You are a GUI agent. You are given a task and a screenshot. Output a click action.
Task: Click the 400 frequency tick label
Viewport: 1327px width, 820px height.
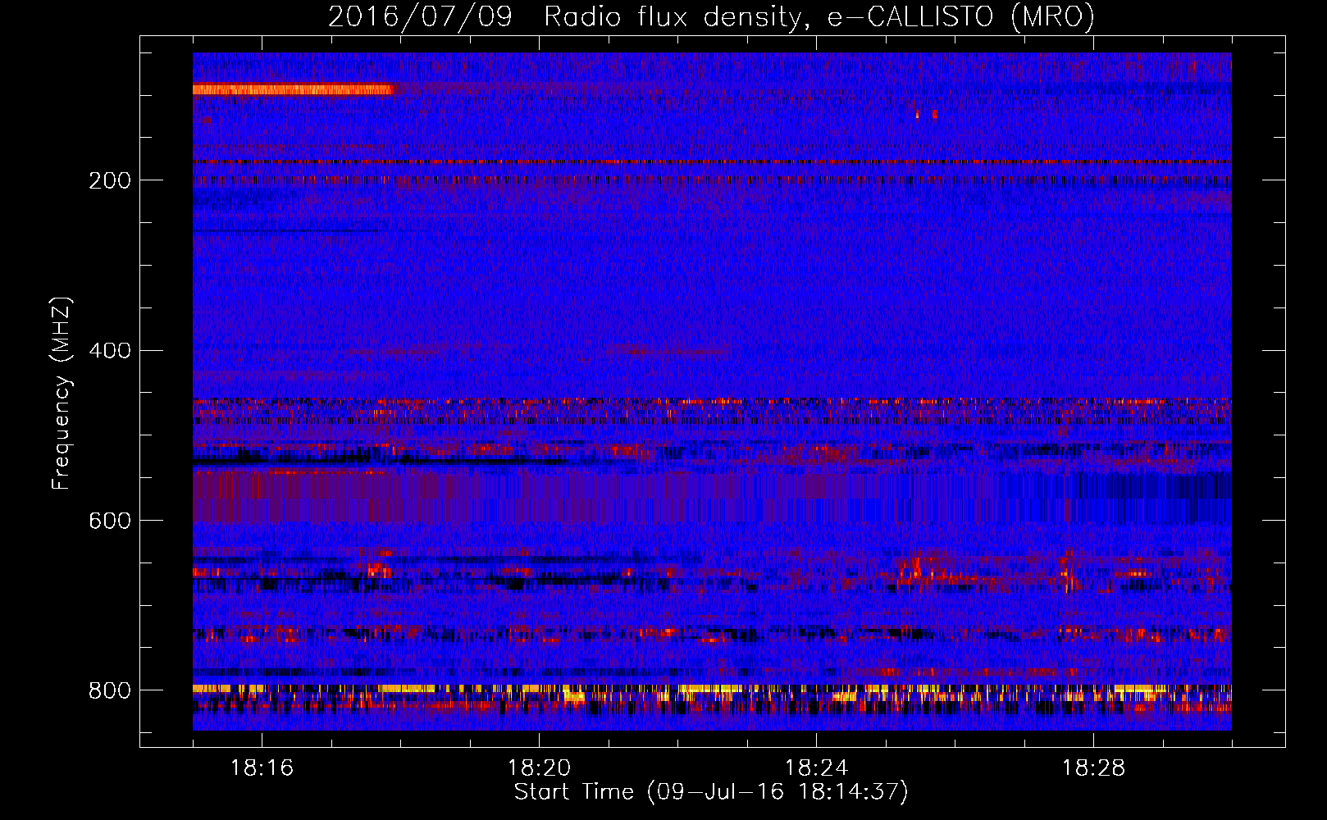109,351
